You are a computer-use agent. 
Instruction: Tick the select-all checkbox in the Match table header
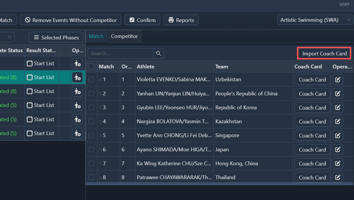pyautogui.click(x=91, y=67)
